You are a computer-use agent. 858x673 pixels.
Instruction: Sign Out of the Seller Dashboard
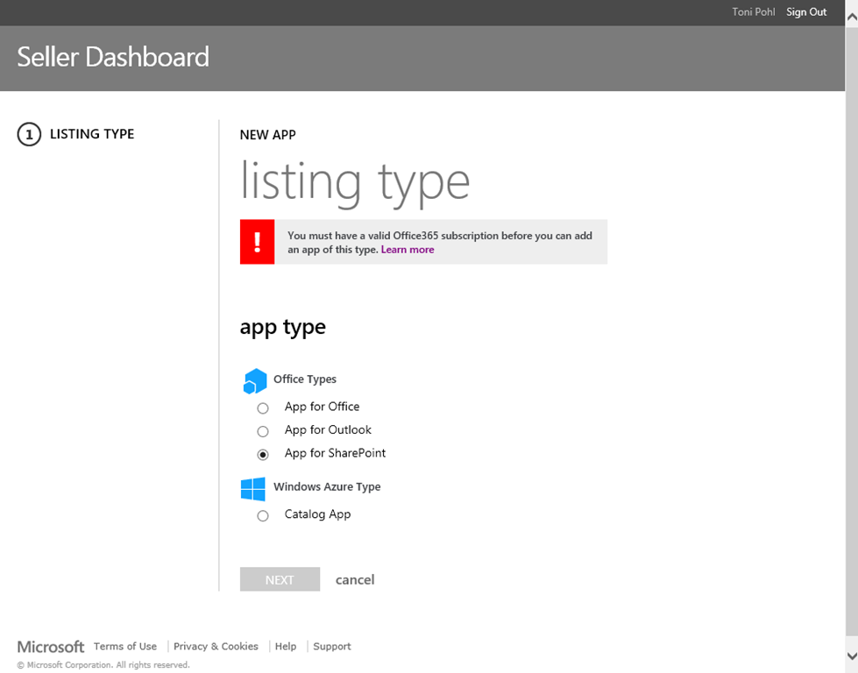[806, 12]
